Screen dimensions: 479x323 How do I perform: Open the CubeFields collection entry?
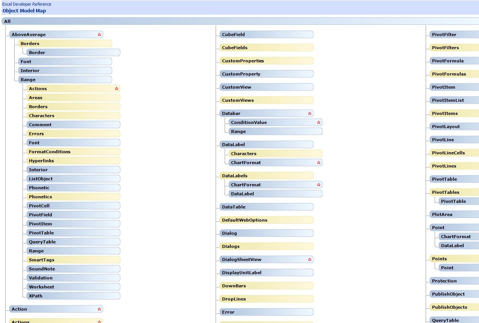pyautogui.click(x=234, y=48)
